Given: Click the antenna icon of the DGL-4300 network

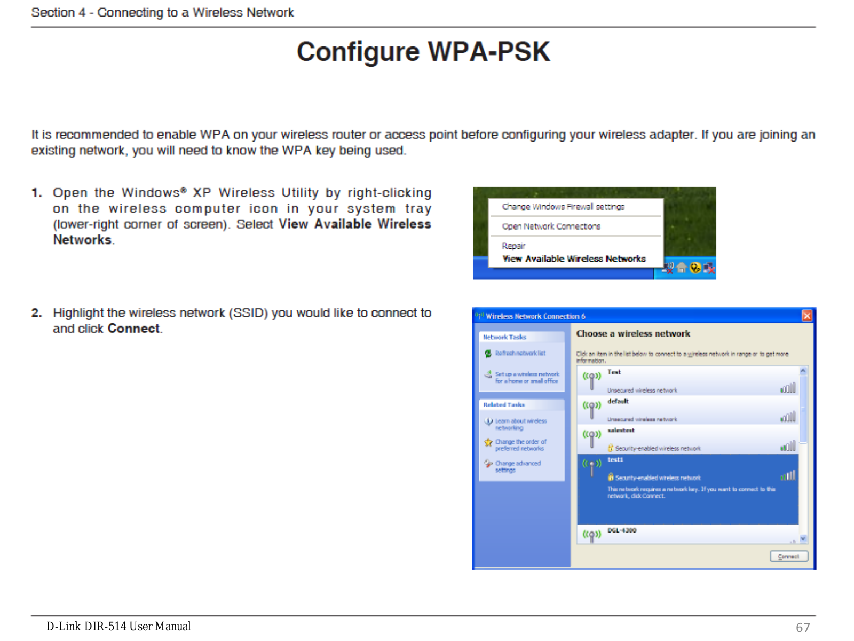Looking at the screenshot, I should (x=591, y=535).
